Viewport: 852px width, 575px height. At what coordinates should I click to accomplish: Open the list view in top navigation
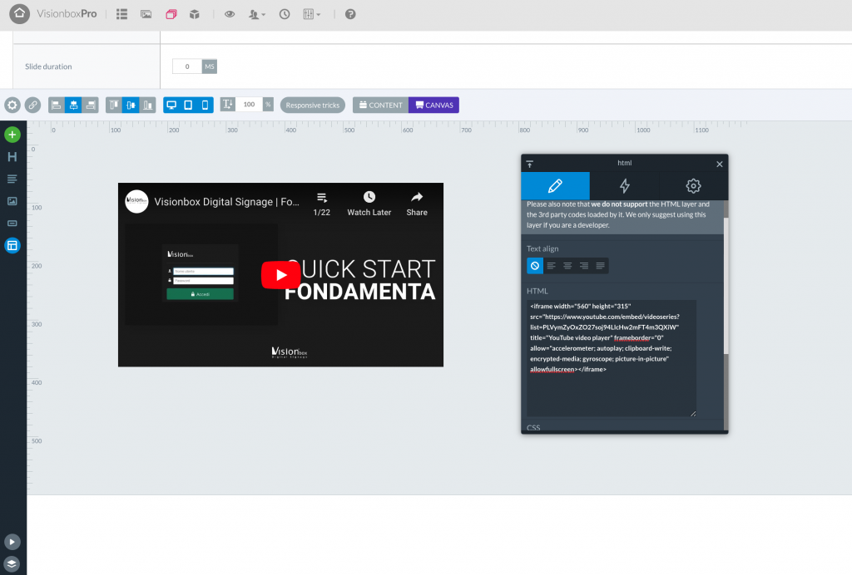121,14
